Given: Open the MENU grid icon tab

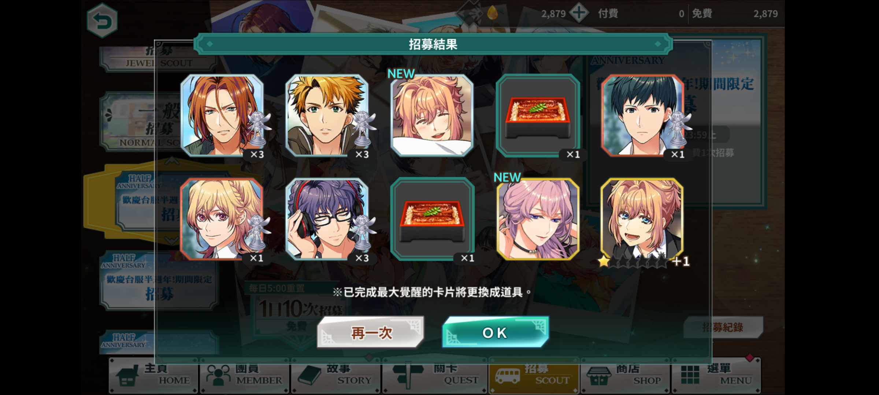Looking at the screenshot, I should click(716, 376).
